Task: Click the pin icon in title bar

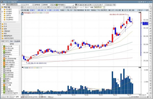Action: tap(141, 2)
